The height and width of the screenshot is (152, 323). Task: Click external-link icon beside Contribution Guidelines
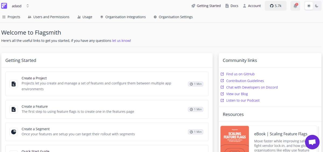[222, 81]
